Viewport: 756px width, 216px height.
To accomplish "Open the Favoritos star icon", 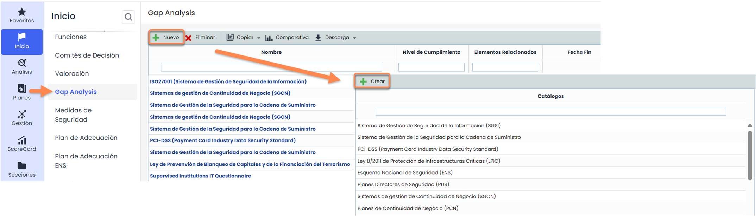I will click(x=22, y=12).
